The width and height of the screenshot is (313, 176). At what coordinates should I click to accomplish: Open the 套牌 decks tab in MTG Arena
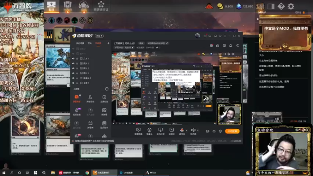coord(51,6)
